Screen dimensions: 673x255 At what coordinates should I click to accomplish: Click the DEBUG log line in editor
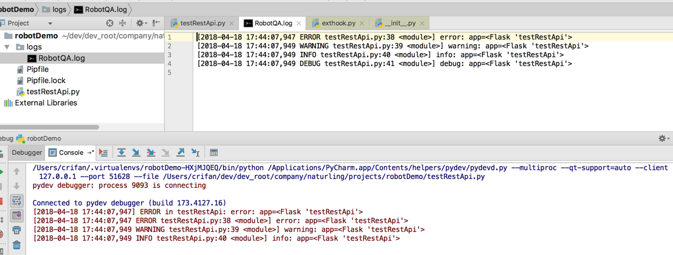pyautogui.click(x=384, y=64)
